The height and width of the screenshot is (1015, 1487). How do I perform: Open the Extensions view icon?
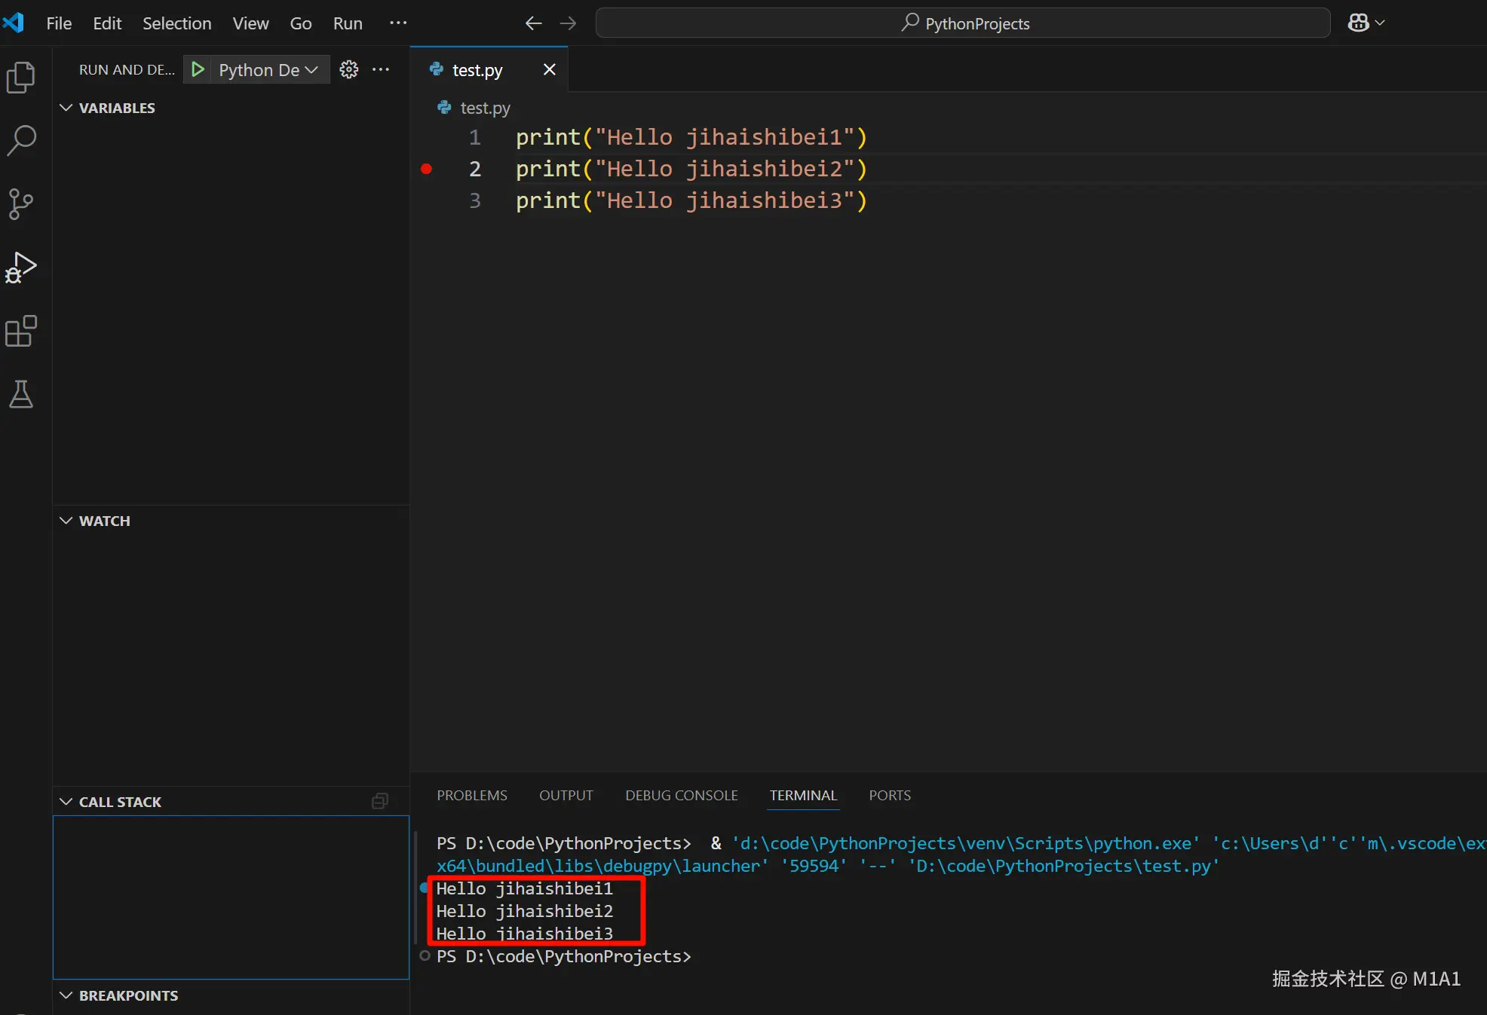[21, 331]
